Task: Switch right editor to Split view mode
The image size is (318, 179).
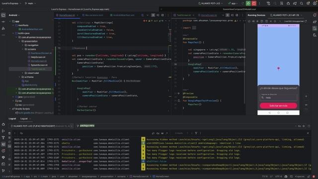Action: point(232,15)
